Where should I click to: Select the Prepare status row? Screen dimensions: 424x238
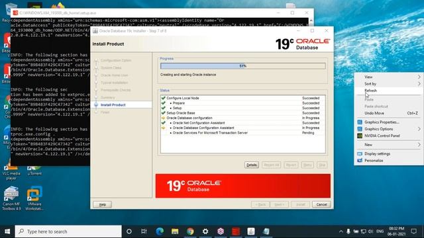(243, 103)
